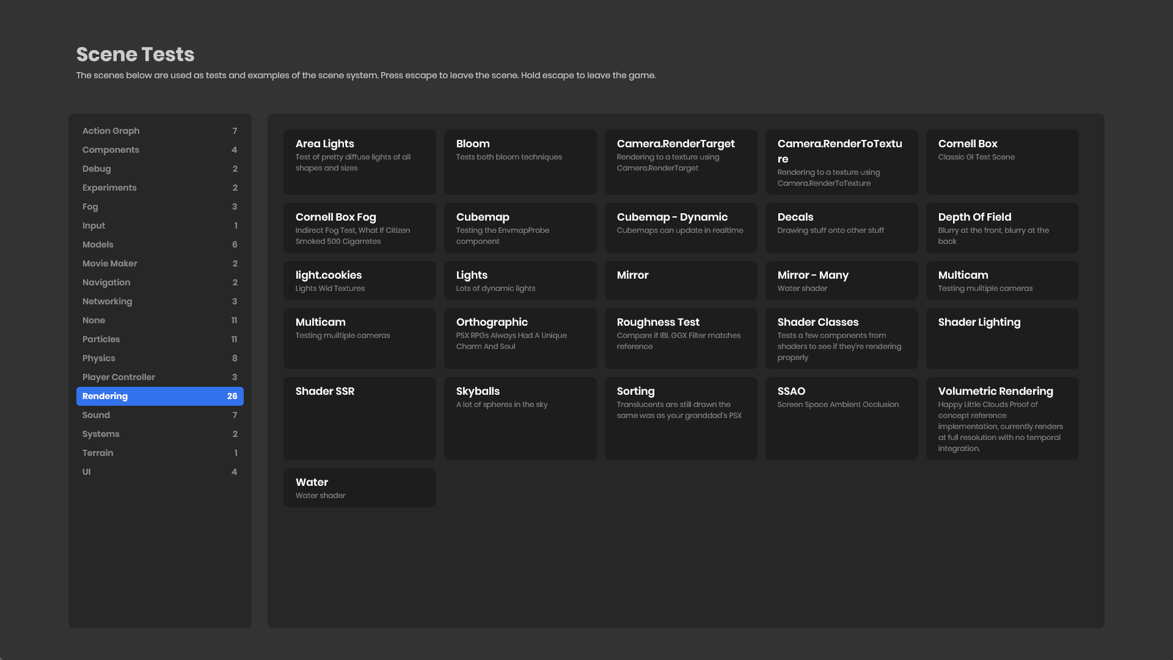1173x660 pixels.
Task: Select the UI category in sidebar
Action: [159, 472]
